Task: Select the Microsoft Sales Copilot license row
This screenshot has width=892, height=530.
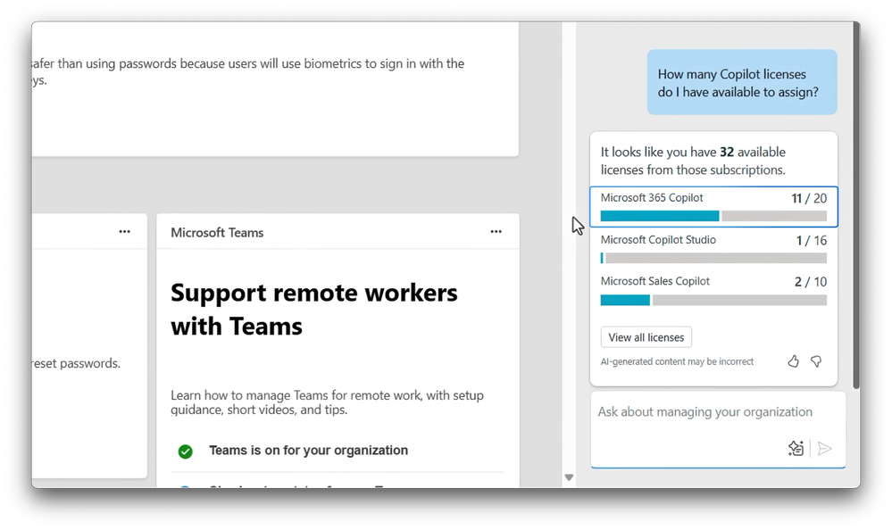Action: point(713,290)
